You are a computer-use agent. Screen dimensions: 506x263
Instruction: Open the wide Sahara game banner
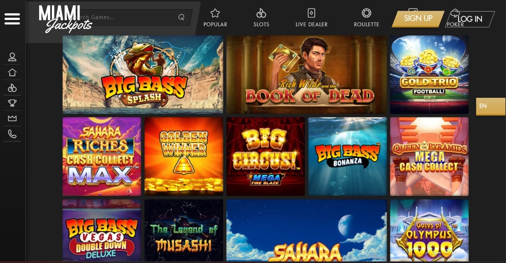[x=306, y=230]
